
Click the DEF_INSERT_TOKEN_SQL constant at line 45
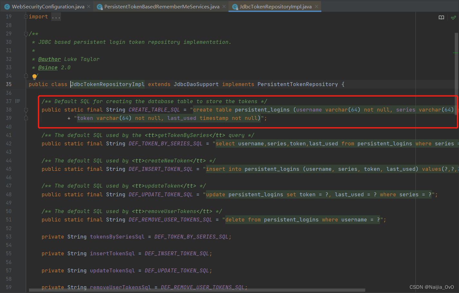click(x=161, y=169)
